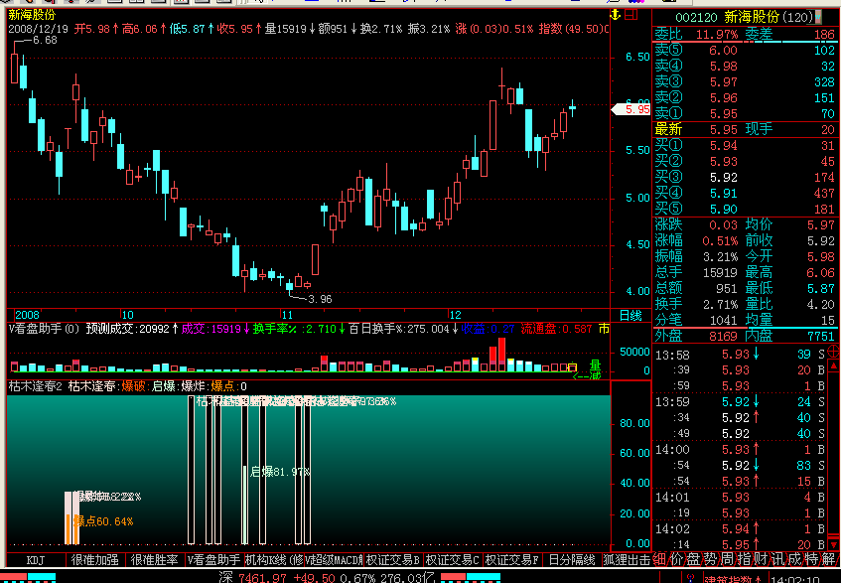Viewport: 841px width, 583px height.
Task: Select the 财 tab in side panel
Action: [x=761, y=559]
